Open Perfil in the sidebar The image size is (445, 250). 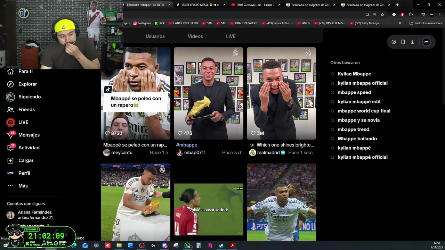point(19,173)
